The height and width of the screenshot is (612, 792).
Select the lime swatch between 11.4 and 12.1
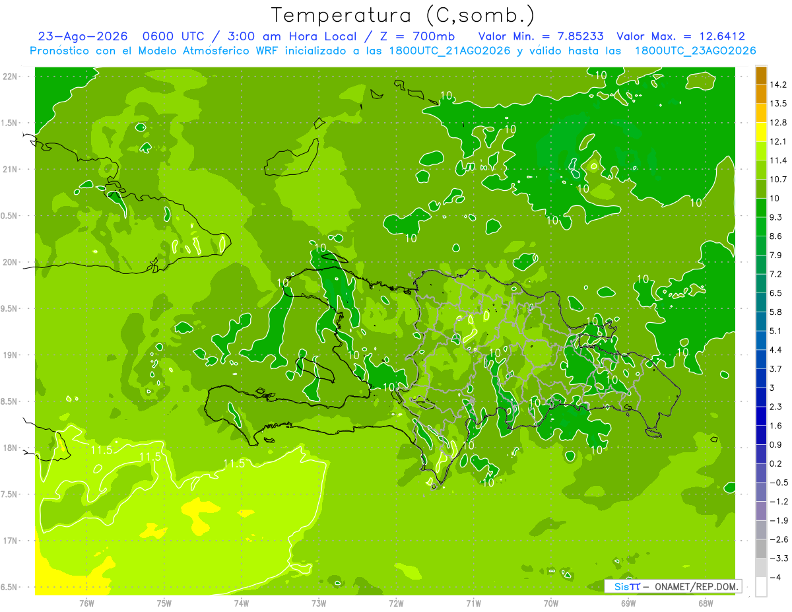[761, 151]
